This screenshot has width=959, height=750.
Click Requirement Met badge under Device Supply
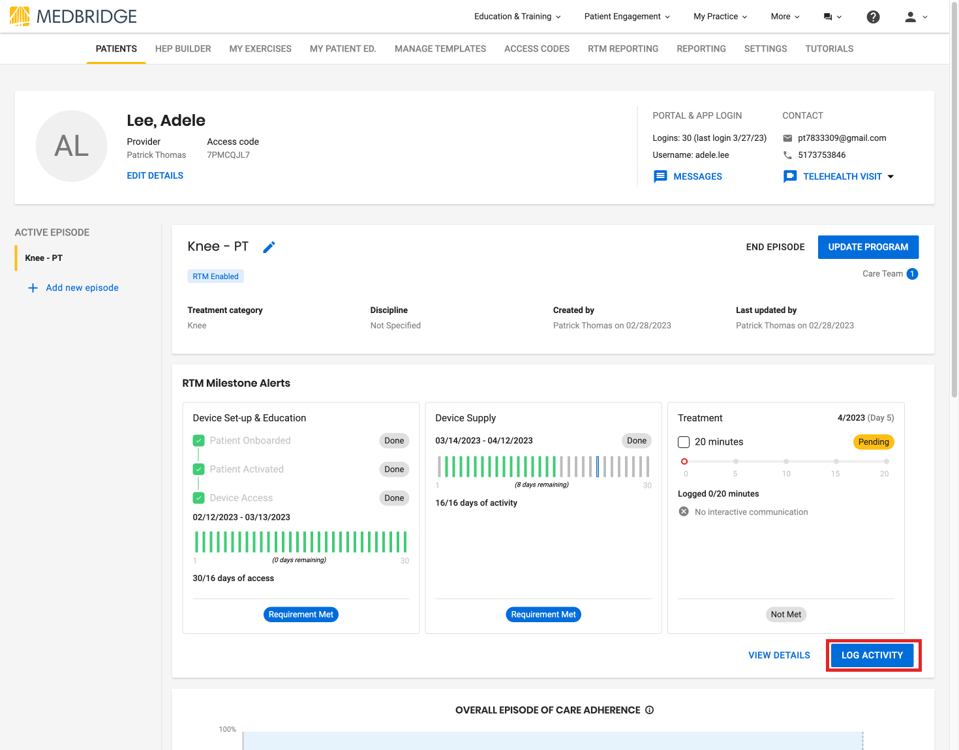coord(543,614)
